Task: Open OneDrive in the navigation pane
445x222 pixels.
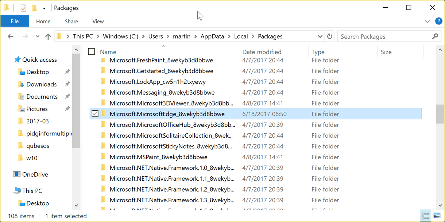Action: [x=35, y=175]
